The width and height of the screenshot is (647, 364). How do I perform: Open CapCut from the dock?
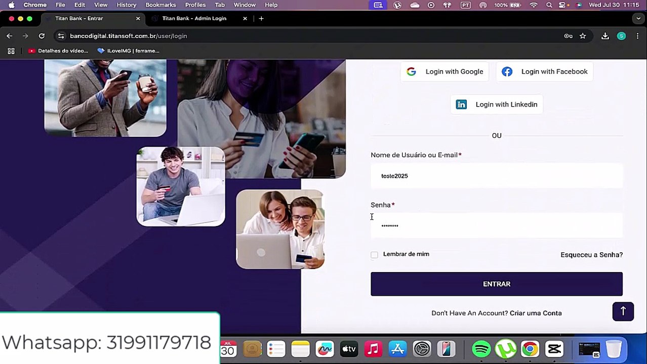click(x=554, y=349)
